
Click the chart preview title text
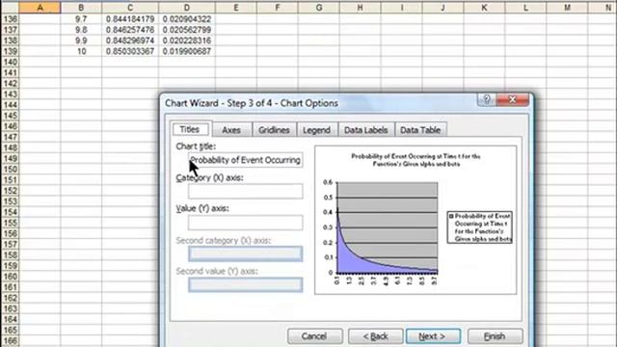[416, 160]
